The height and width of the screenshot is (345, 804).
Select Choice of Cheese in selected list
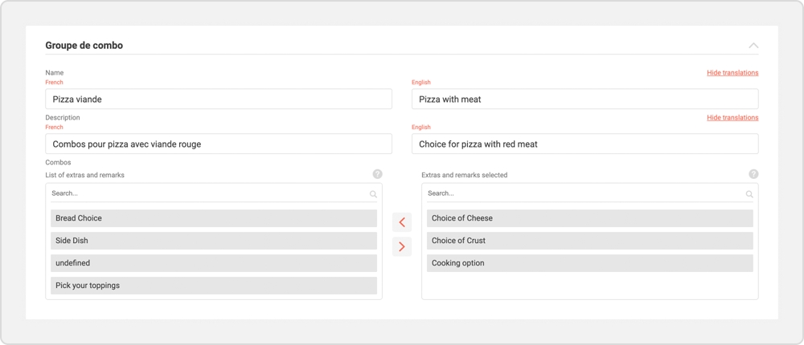589,218
